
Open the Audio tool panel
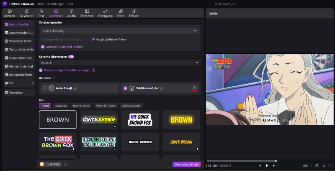click(71, 13)
